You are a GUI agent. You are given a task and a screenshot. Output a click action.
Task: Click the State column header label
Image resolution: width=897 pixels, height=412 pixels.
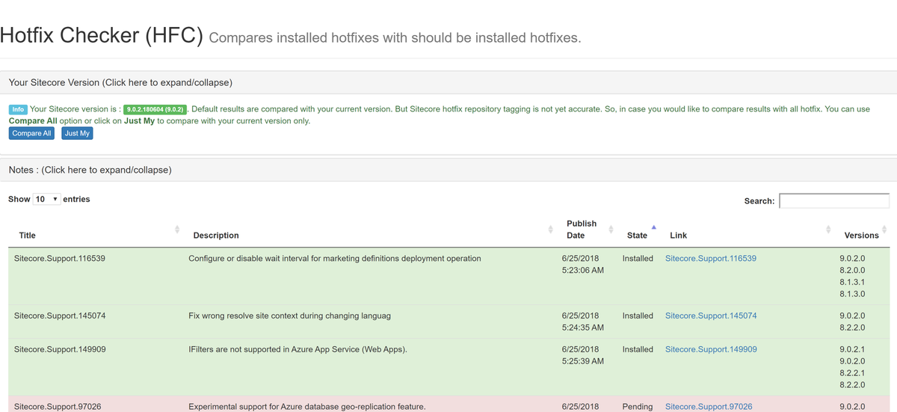coord(637,236)
